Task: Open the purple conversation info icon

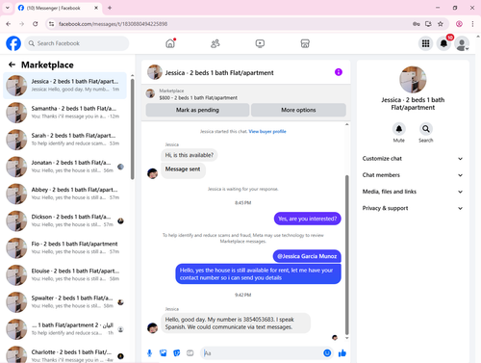Action: tap(339, 72)
